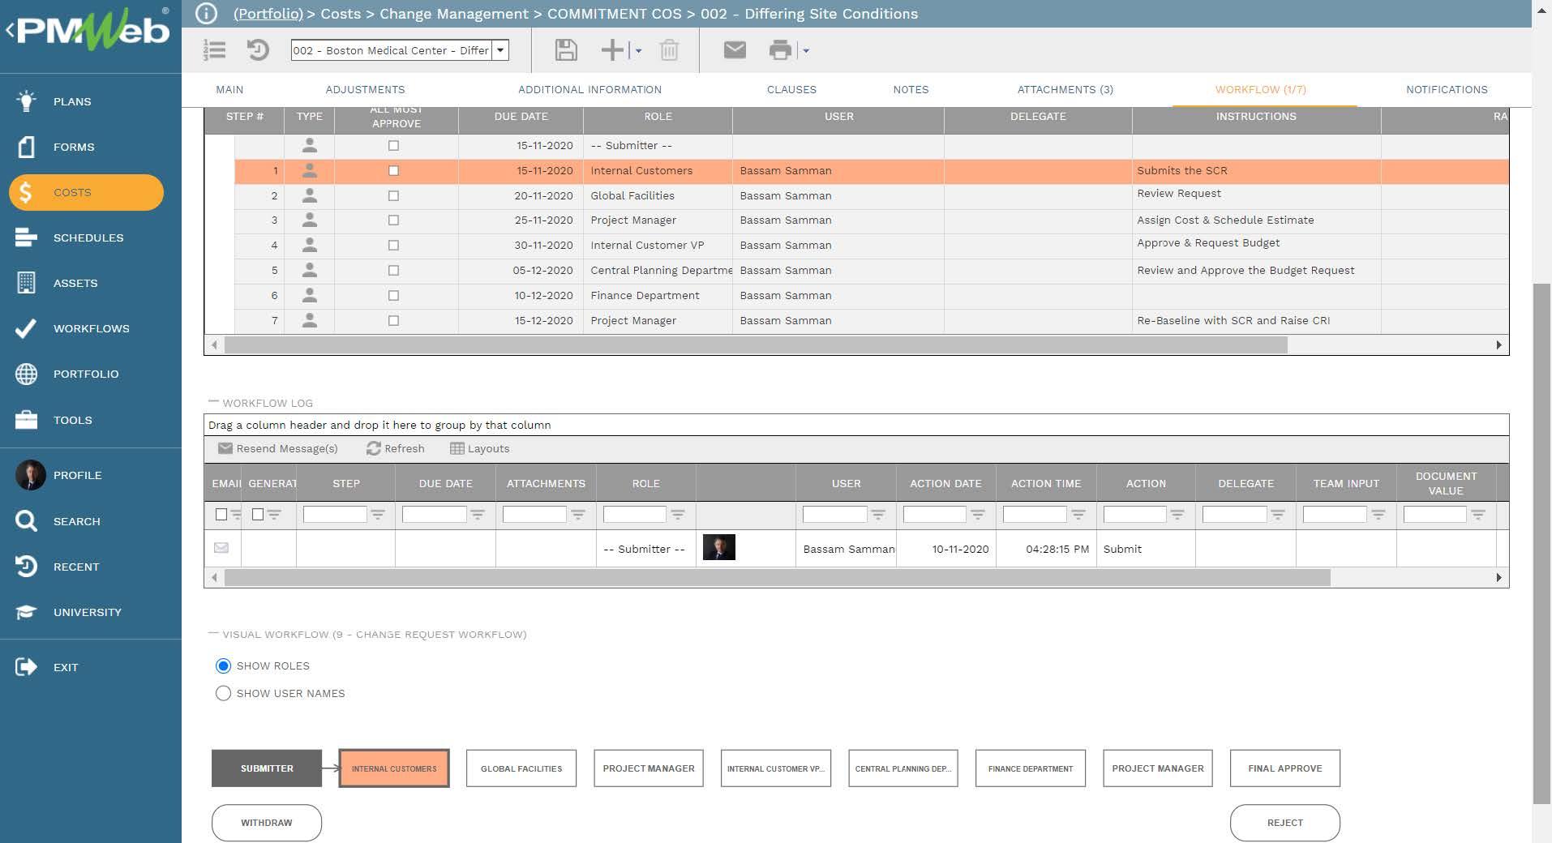Toggle the Email column filter checkbox
This screenshot has width=1552, height=843.
coord(221,514)
